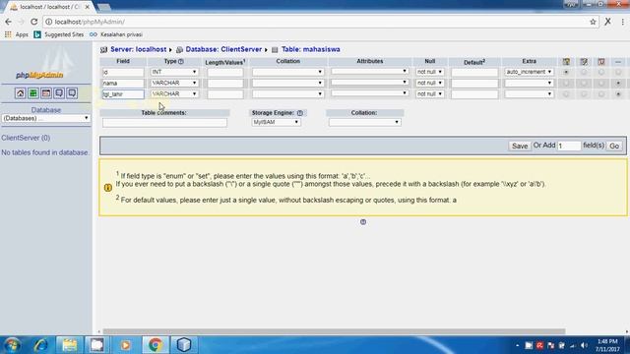Open the Windows Start button
Viewport: 630px width, 354px height.
[12, 345]
